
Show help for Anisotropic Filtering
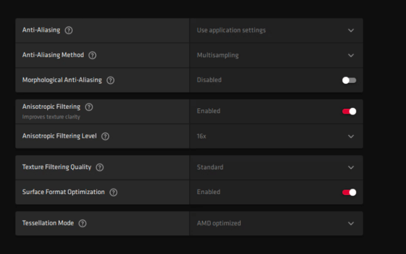(89, 107)
